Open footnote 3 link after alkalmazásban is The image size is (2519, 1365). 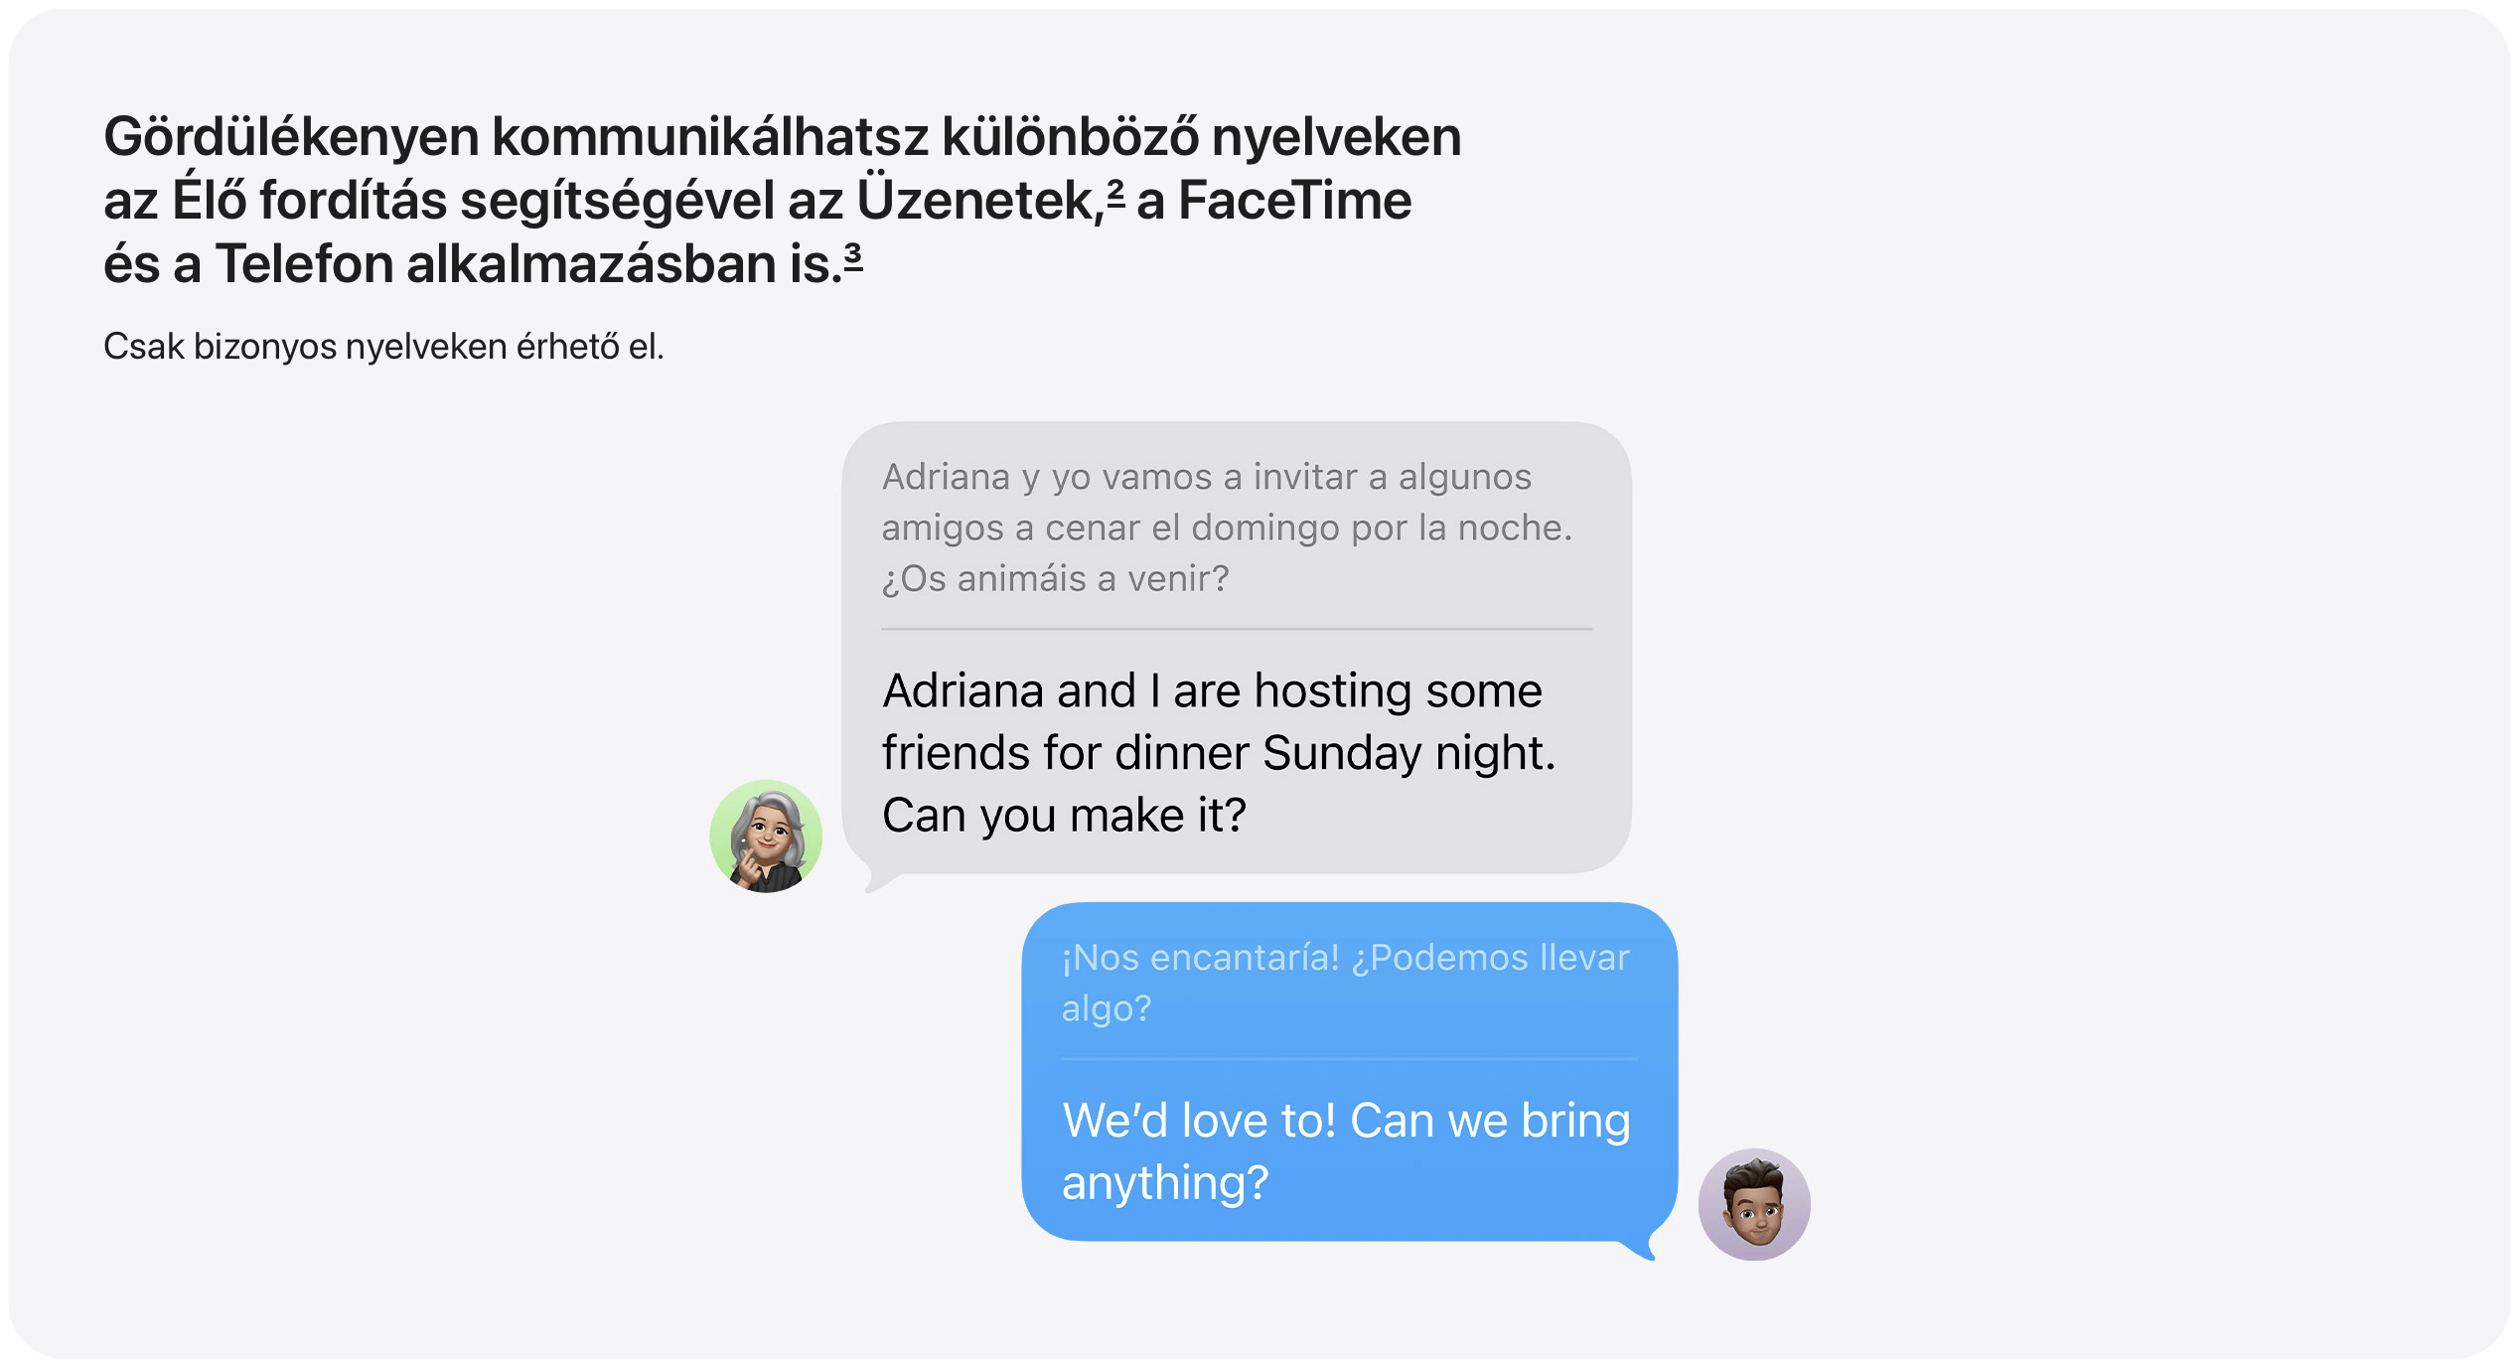click(853, 257)
